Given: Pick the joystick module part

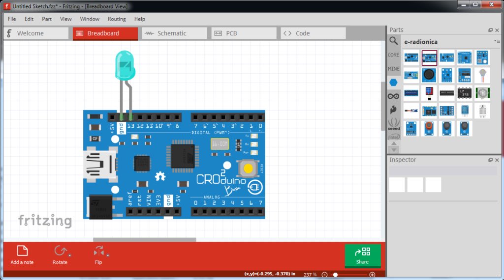Looking at the screenshot, I should 429,75.
